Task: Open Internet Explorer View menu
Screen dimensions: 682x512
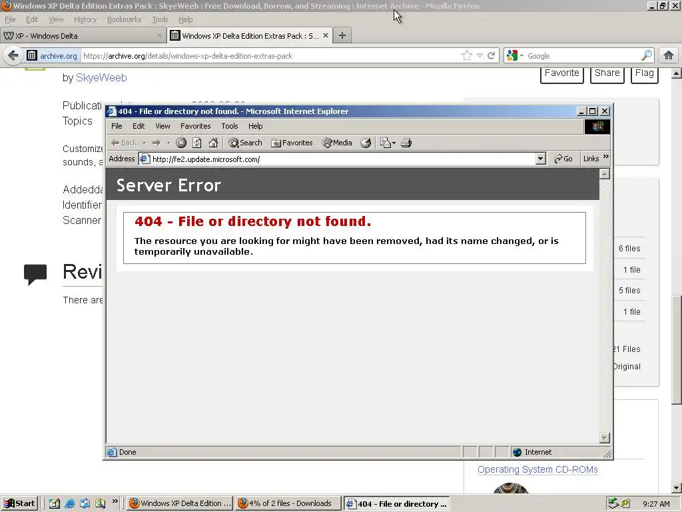Action: 163,126
